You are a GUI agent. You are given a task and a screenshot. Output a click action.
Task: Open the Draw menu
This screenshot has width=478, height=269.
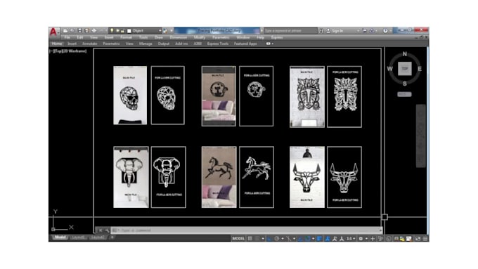tap(159, 37)
